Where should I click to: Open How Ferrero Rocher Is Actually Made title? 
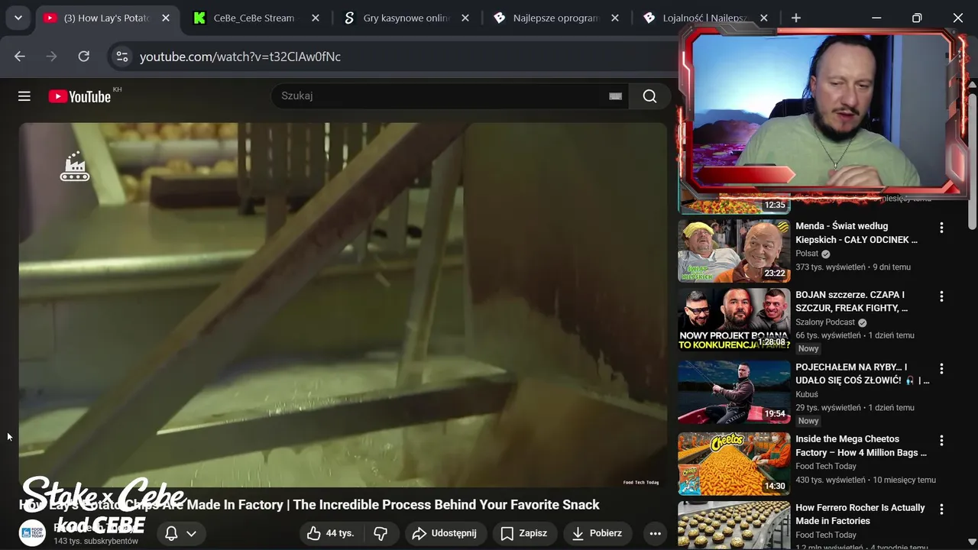860,514
